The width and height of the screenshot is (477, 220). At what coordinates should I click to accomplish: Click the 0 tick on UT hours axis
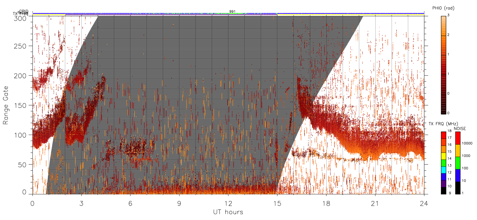(33, 203)
